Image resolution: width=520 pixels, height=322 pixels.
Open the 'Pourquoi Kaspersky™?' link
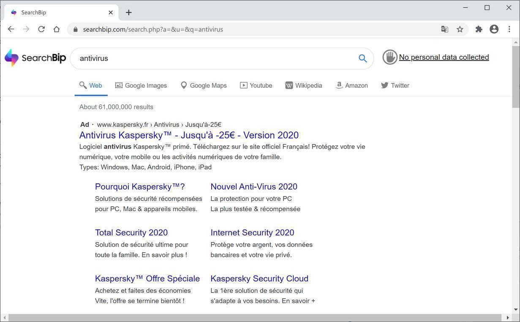pos(140,187)
